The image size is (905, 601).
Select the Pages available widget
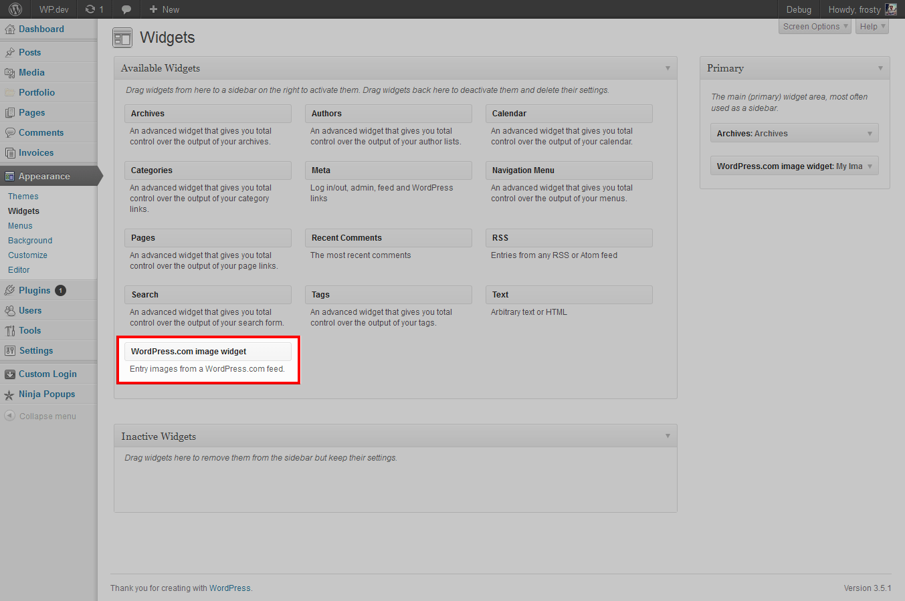[x=208, y=238]
